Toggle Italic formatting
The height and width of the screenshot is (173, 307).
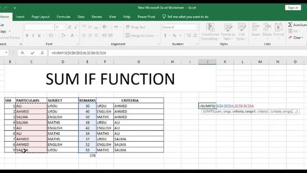(x=33, y=36)
